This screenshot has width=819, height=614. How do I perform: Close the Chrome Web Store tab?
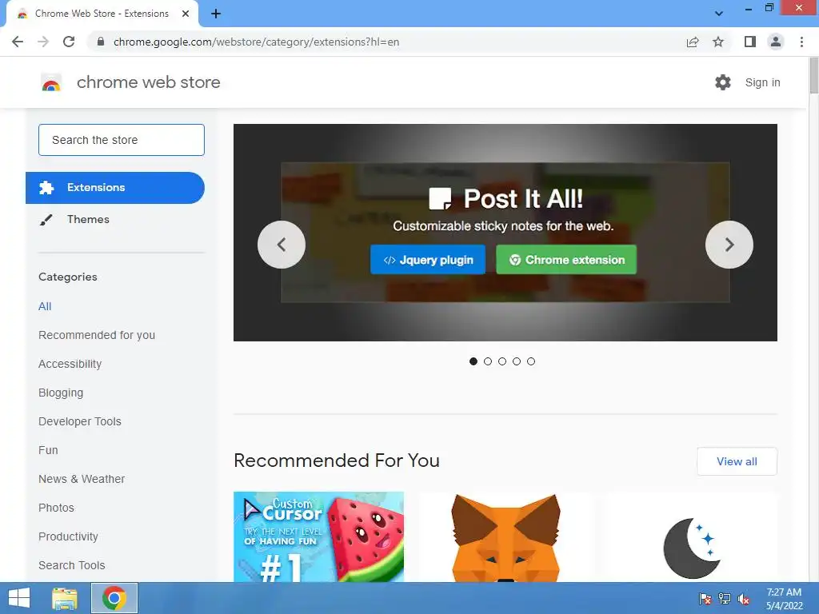click(x=186, y=14)
